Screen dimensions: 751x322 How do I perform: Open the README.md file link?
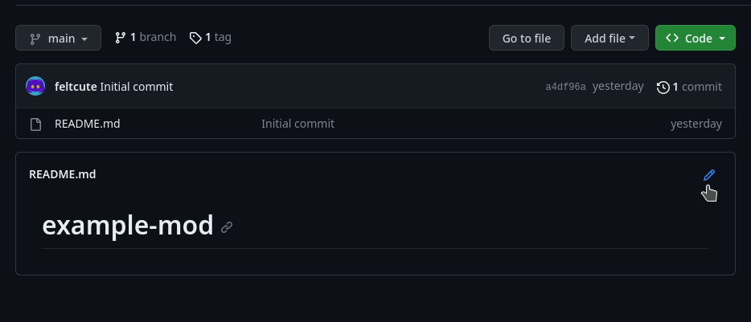click(87, 124)
